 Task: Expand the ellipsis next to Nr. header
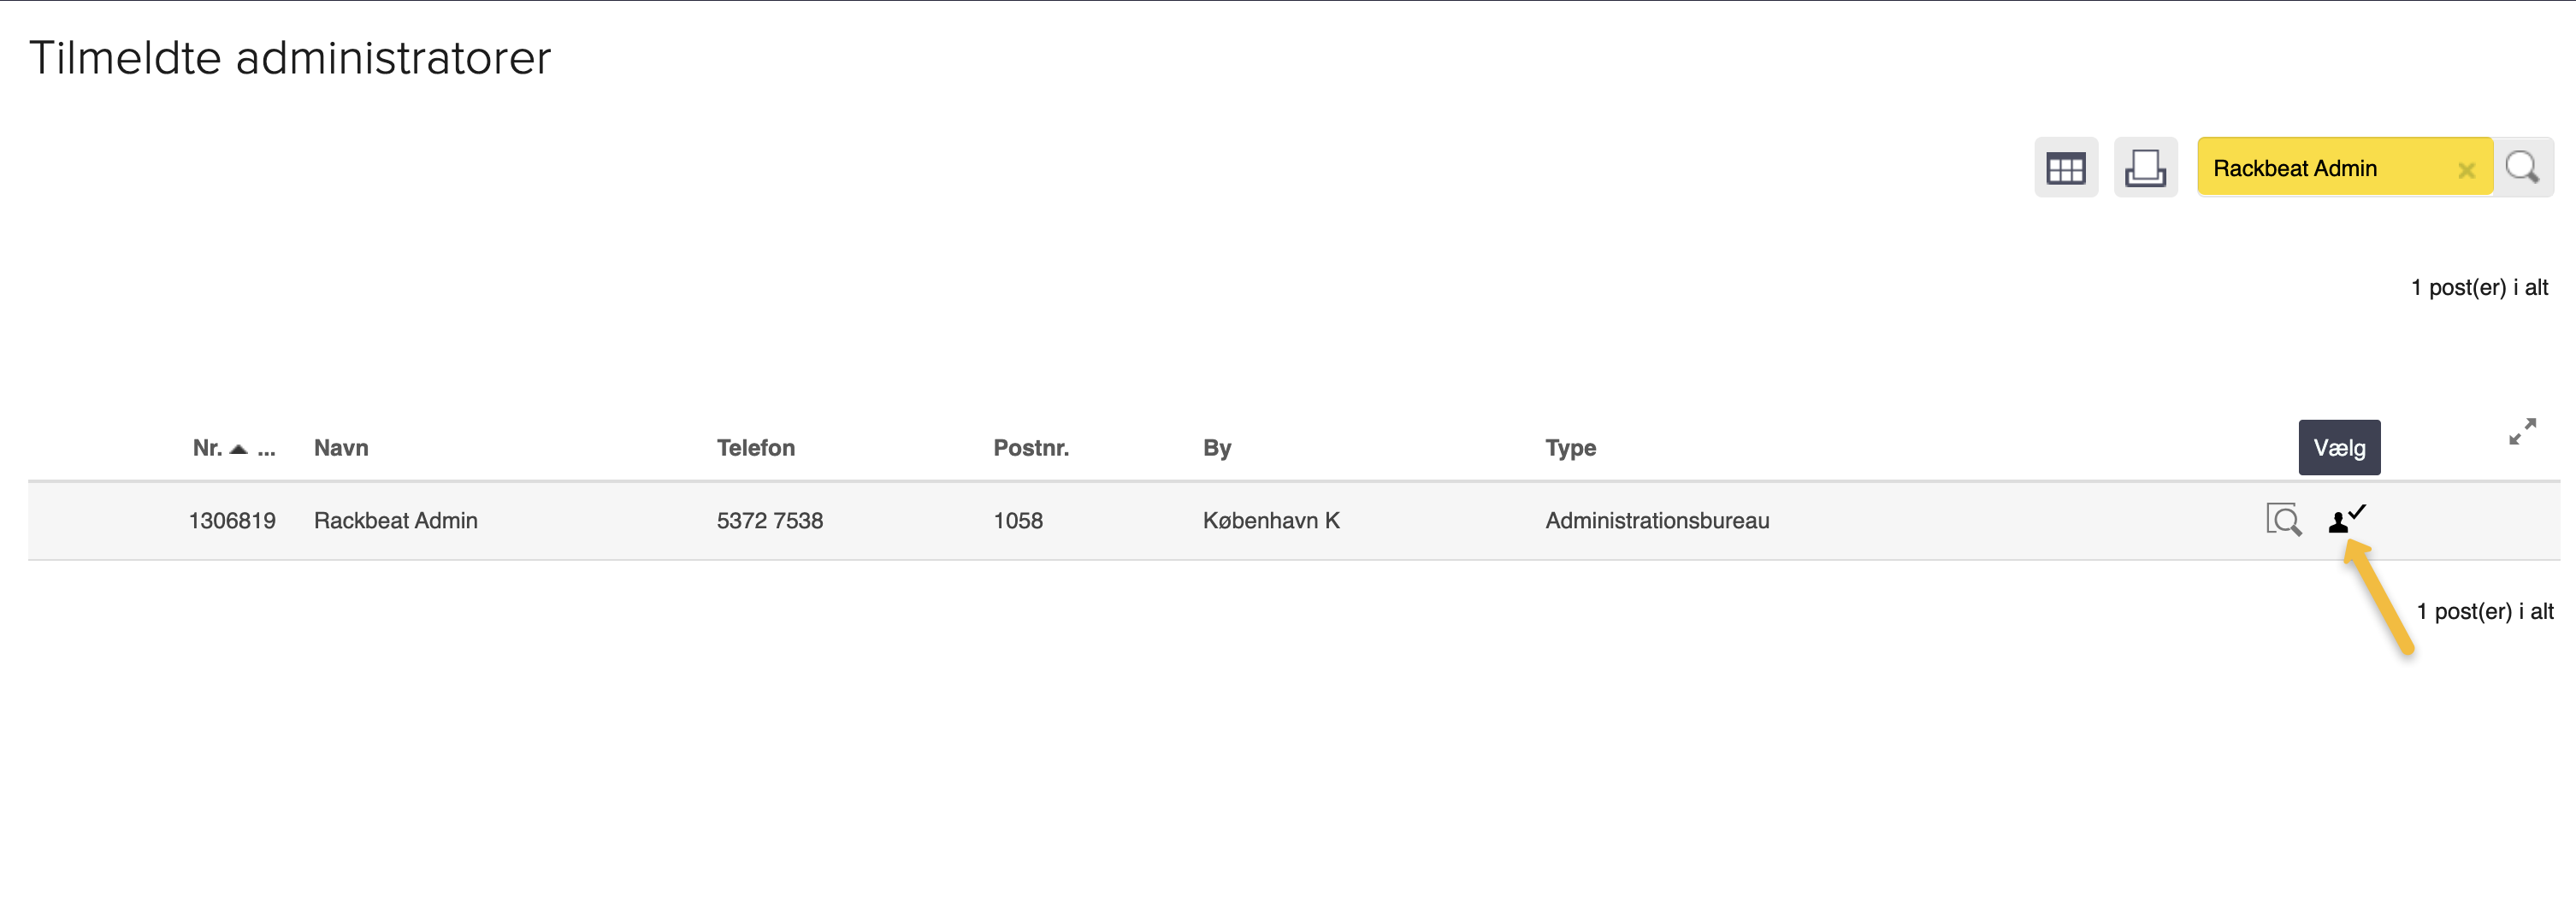click(x=266, y=448)
